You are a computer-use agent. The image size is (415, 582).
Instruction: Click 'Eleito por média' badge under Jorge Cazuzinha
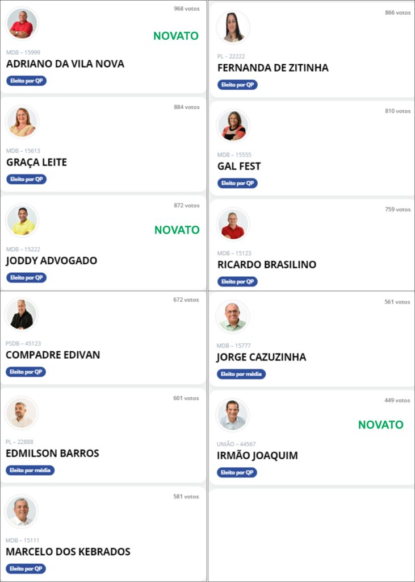pyautogui.click(x=241, y=374)
